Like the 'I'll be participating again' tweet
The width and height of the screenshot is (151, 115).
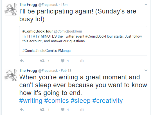[63, 61]
